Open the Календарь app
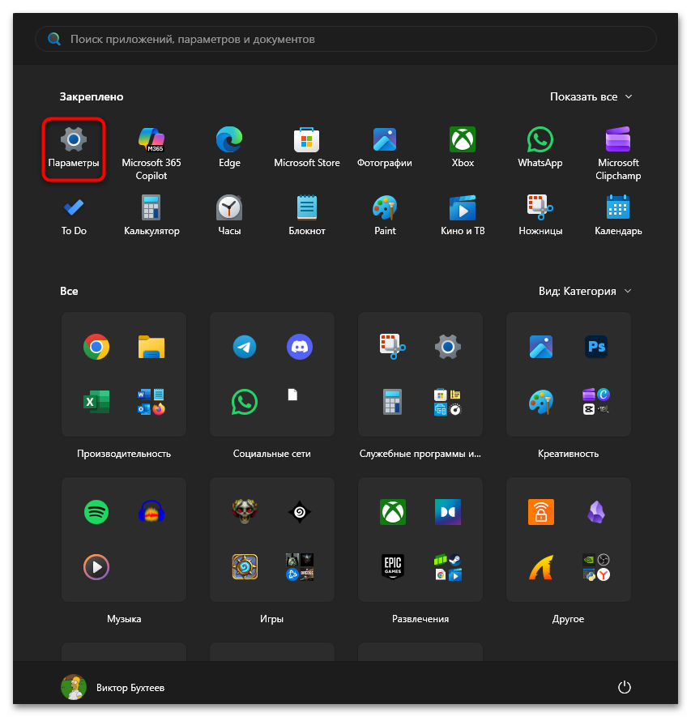Viewport: 691px width, 717px height. (618, 216)
